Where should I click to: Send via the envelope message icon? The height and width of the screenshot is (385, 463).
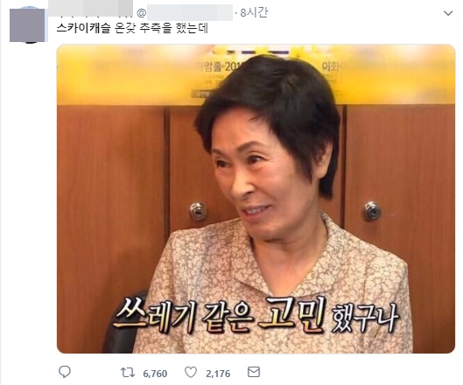click(x=254, y=372)
